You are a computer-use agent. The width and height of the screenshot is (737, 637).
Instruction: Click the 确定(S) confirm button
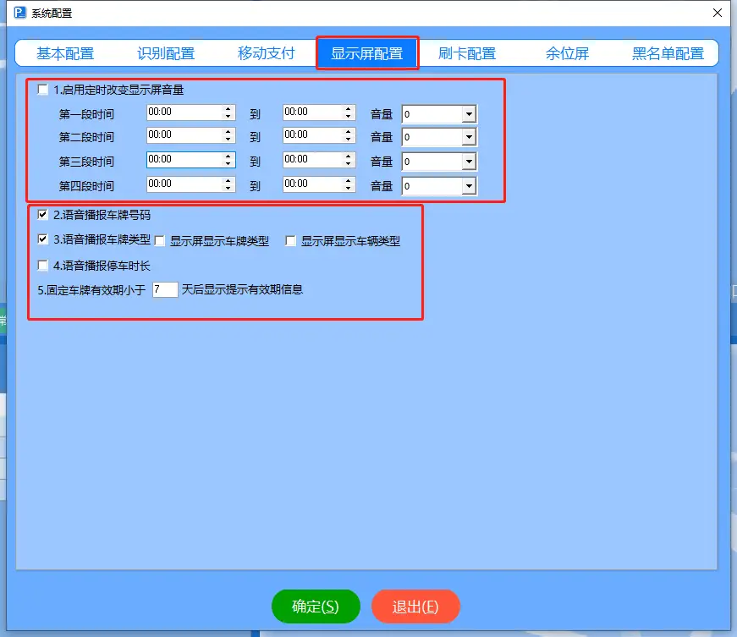pos(315,606)
